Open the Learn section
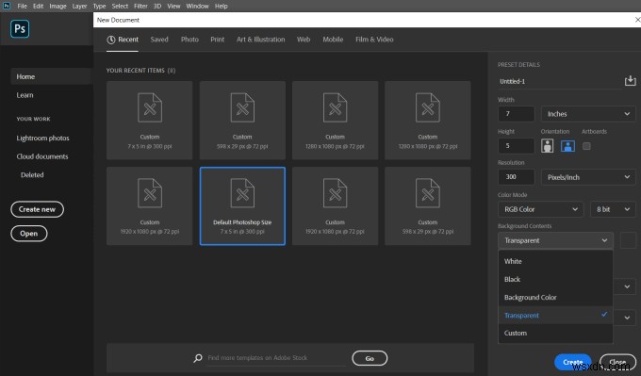This screenshot has width=641, height=376. point(25,95)
